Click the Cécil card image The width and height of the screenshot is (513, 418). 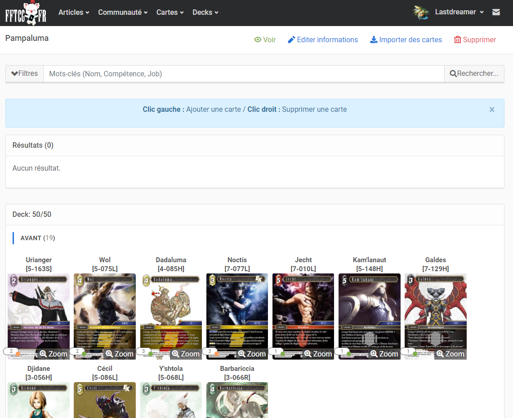(x=105, y=400)
